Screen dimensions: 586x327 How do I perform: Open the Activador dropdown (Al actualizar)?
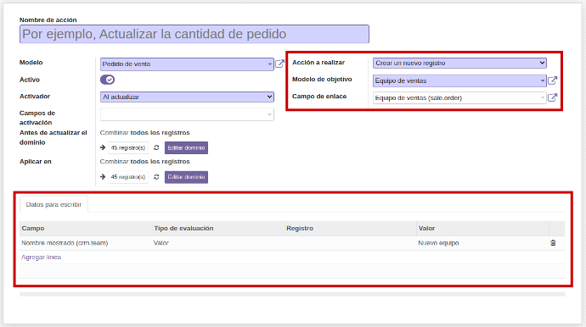[x=187, y=97]
